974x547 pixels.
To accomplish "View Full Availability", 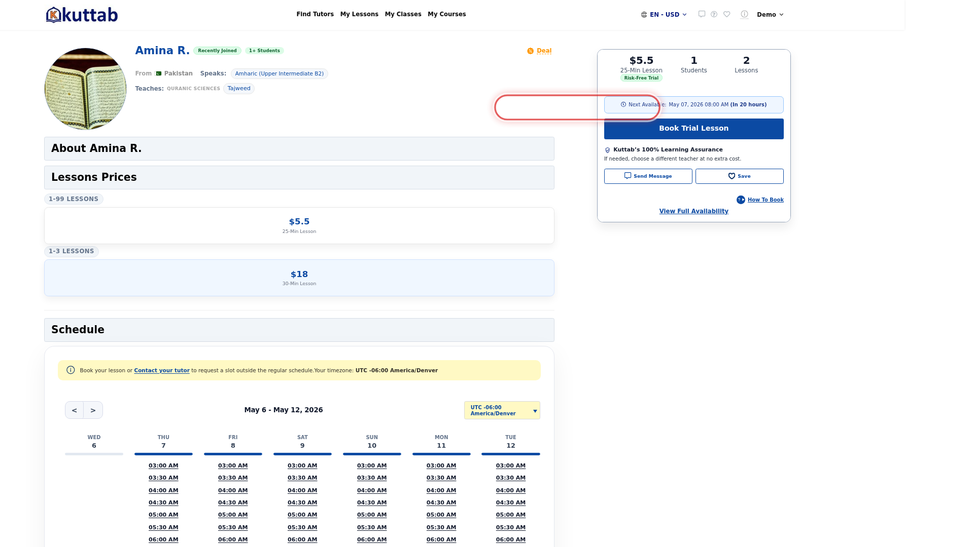I will [693, 211].
